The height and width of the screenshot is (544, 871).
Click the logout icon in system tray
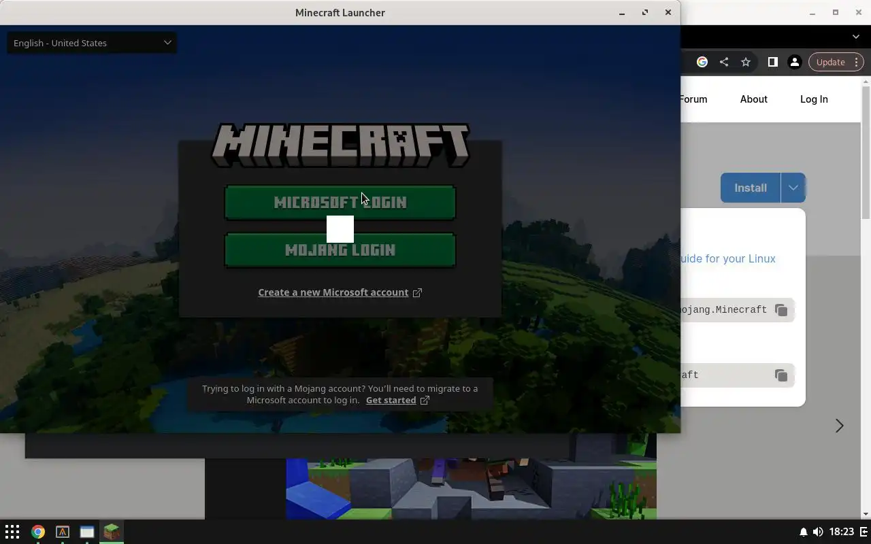click(864, 532)
